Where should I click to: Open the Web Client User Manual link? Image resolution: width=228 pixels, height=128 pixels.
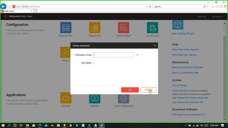pos(184,55)
